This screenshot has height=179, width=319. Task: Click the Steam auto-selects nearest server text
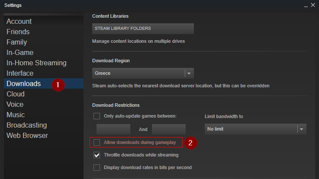tap(180, 86)
